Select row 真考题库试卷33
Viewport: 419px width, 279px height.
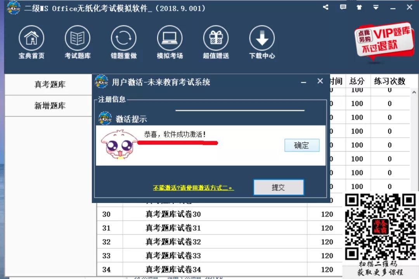pos(219,256)
